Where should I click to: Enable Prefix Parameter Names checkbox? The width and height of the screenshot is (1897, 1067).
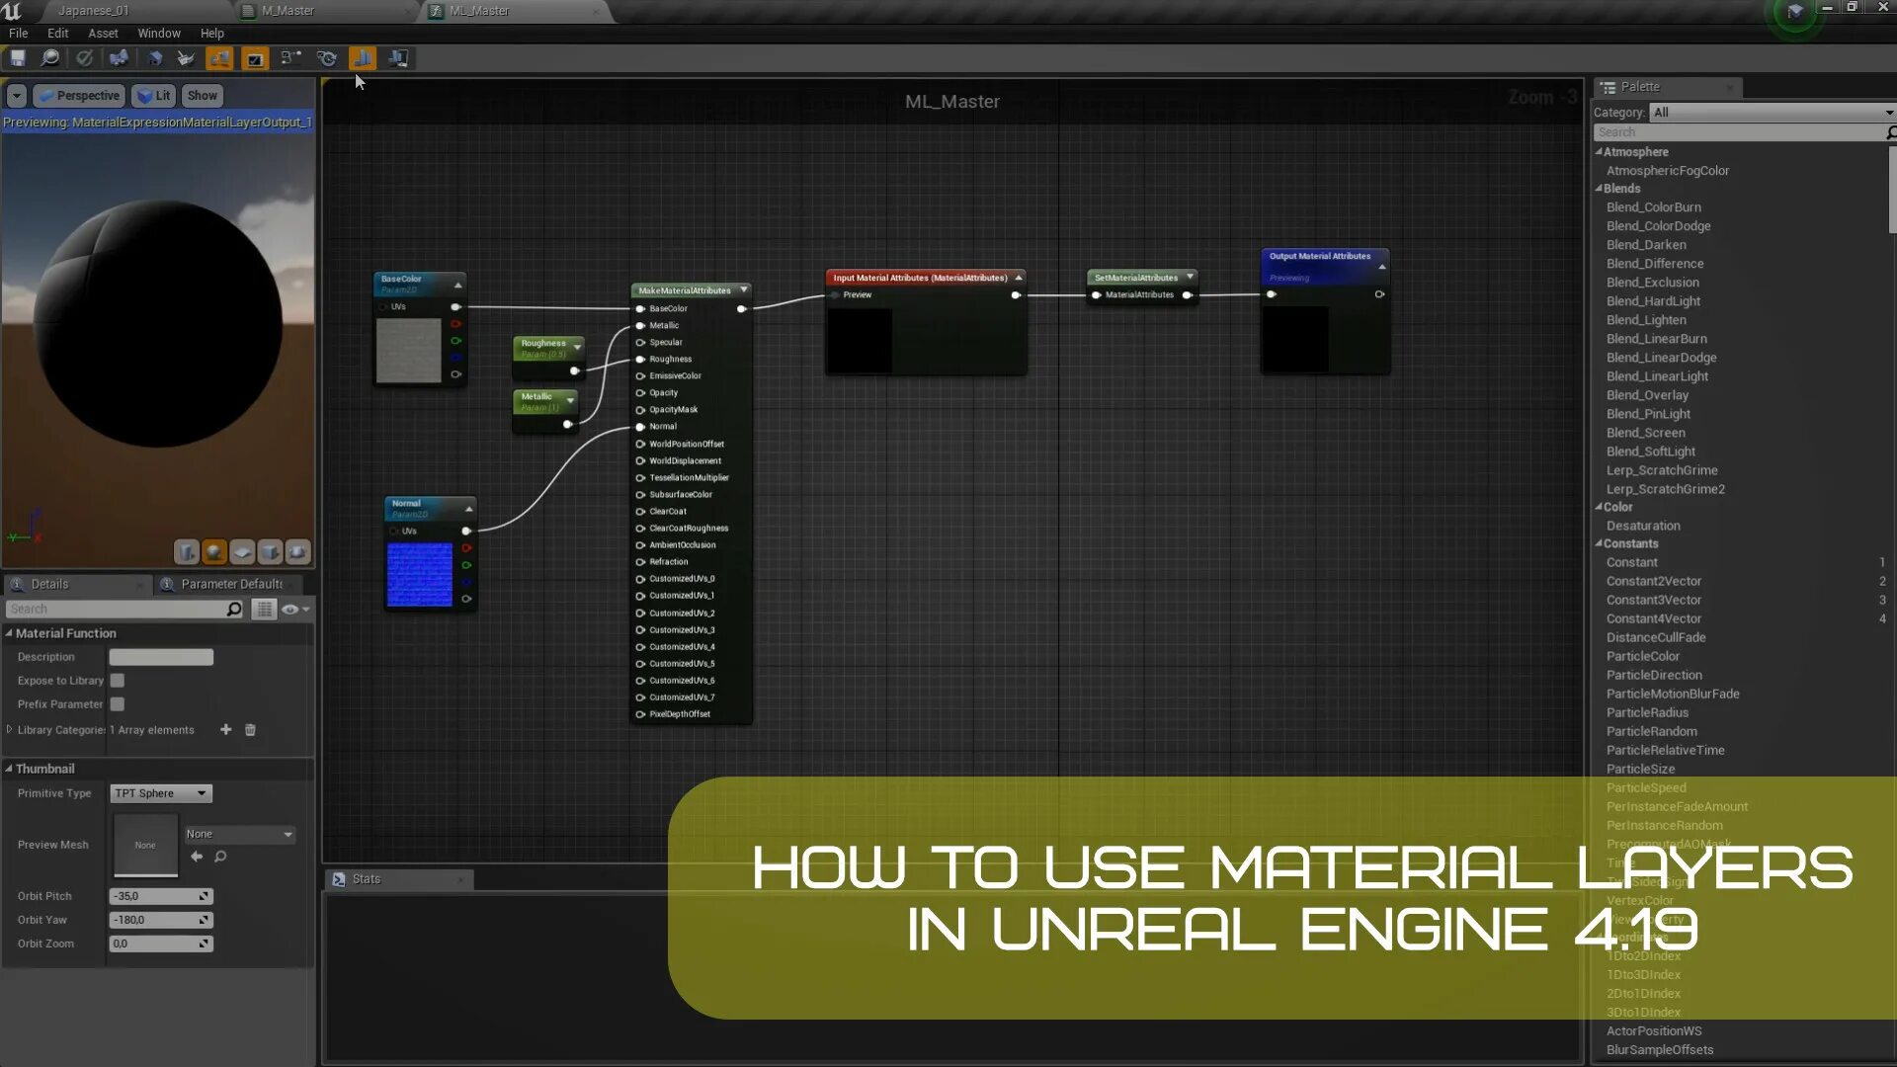(x=118, y=704)
